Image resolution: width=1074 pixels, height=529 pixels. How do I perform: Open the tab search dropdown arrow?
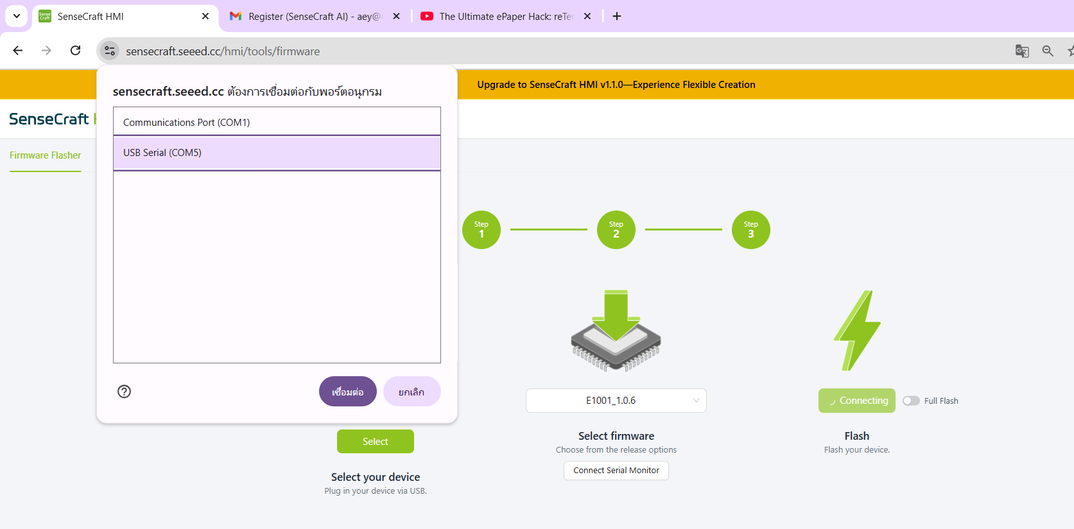point(17,17)
